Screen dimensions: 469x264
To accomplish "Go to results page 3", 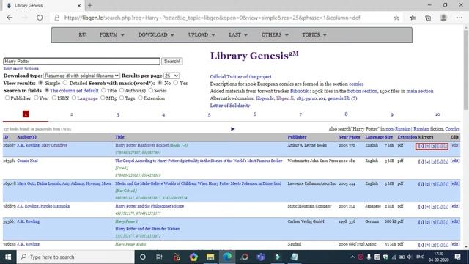I will (117, 114).
